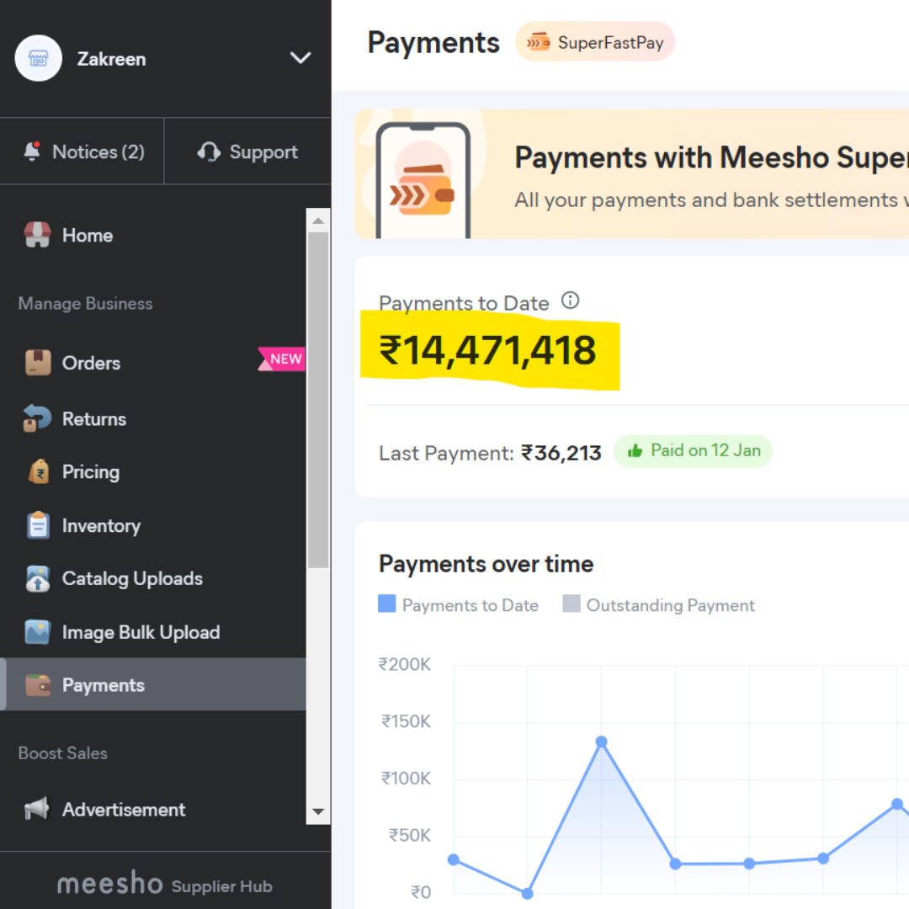909x909 pixels.
Task: Open Inventory clipboard icon
Action: tap(38, 525)
